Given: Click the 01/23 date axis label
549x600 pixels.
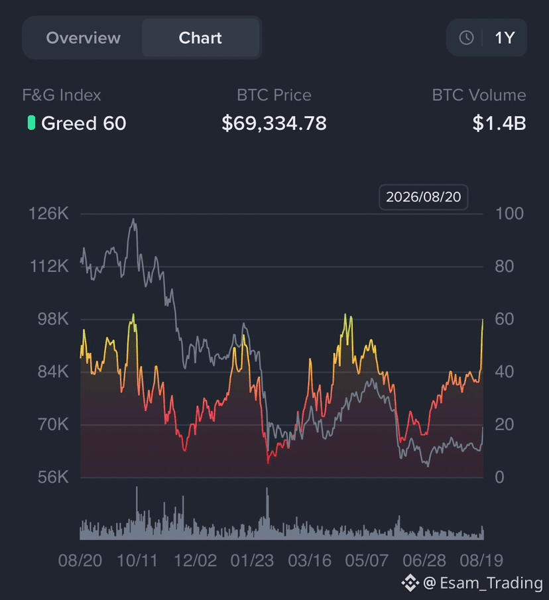Looking at the screenshot, I should click(252, 561).
